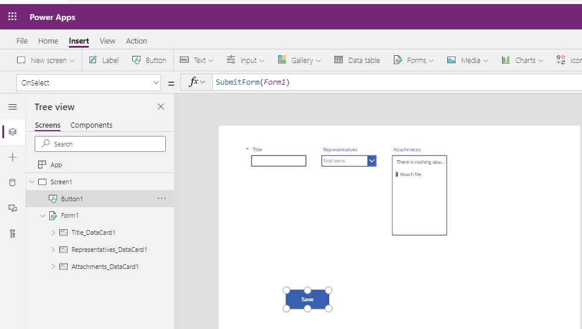Open the File menu
The image size is (582, 329).
coord(22,41)
